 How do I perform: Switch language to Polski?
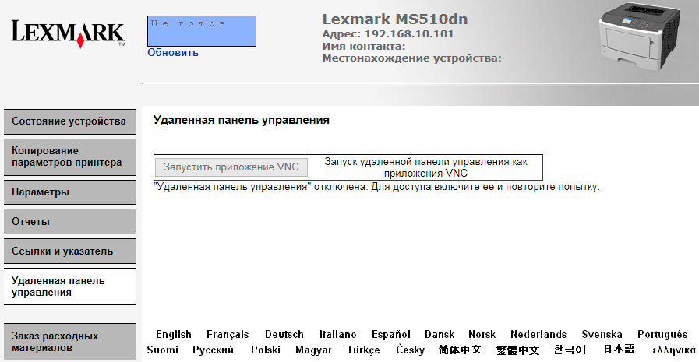tap(266, 350)
